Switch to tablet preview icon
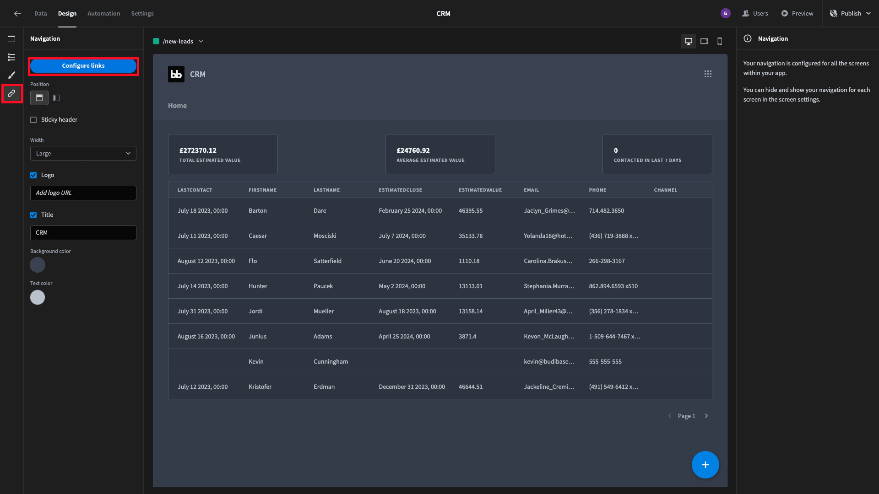Viewport: 879px width, 494px height. click(x=704, y=41)
